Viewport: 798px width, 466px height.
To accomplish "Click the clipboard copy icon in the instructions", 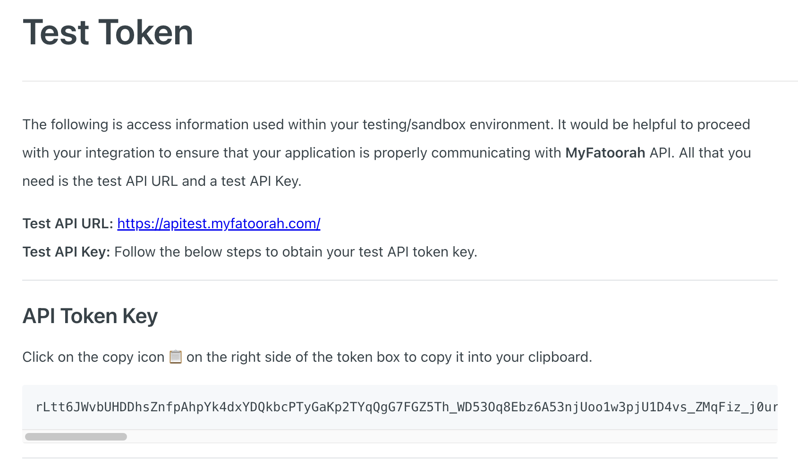I will pos(175,357).
